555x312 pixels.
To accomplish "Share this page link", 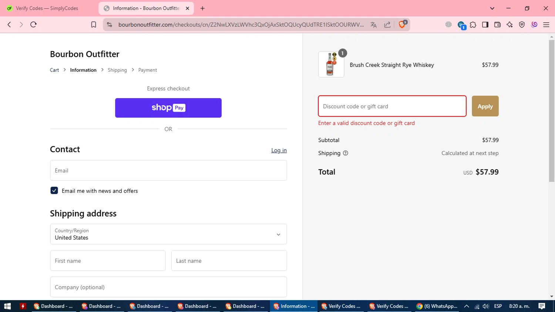I will tap(387, 24).
